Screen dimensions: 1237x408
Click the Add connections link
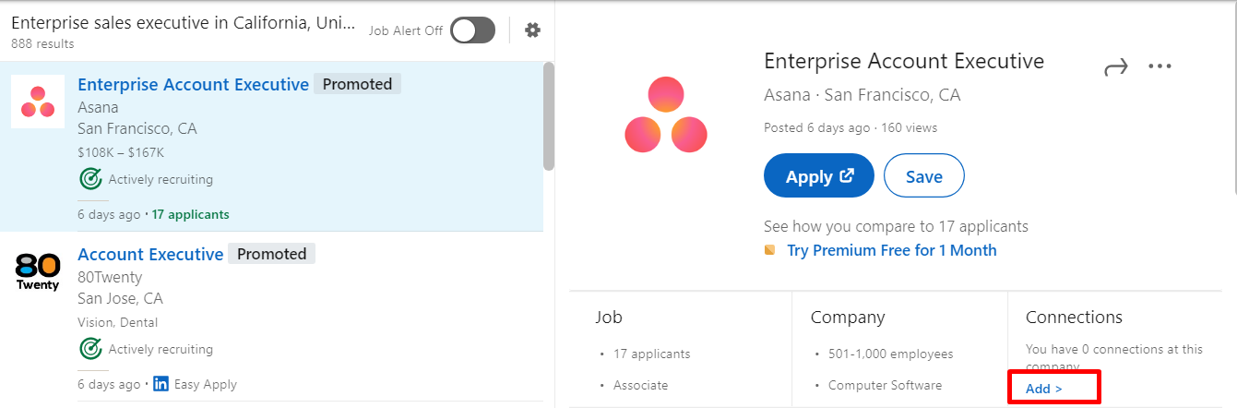[1043, 389]
